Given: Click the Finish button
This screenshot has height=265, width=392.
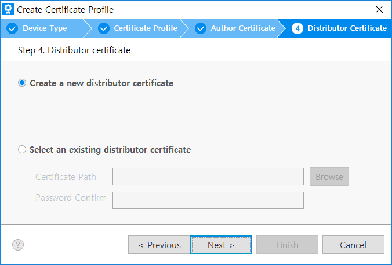Looking at the screenshot, I should [287, 245].
